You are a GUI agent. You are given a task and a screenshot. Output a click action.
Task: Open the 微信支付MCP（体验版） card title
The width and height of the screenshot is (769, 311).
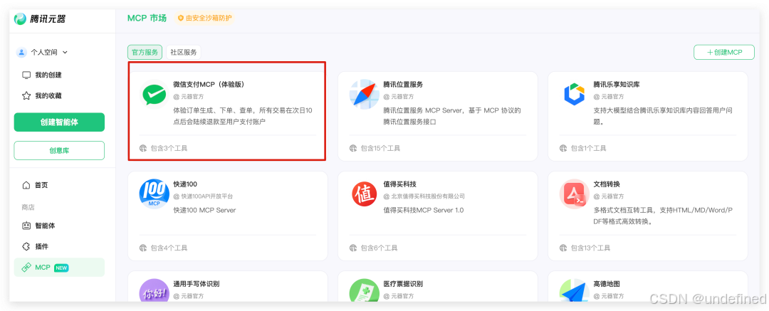209,85
